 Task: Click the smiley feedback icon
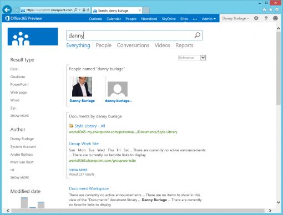tap(275, 18)
